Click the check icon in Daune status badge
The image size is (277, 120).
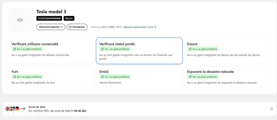[190, 49]
